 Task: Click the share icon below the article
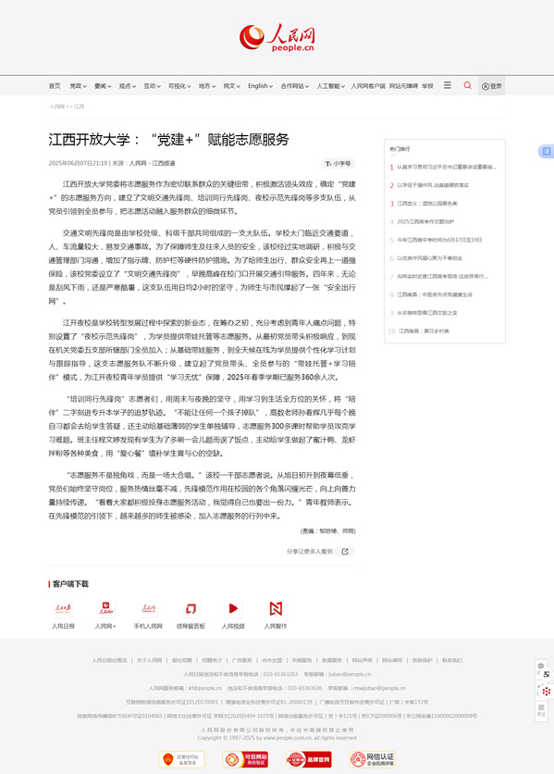pyautogui.click(x=345, y=552)
